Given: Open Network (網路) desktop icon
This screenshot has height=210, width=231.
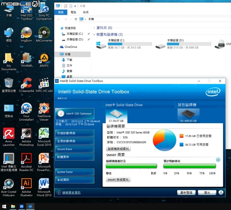Looking at the screenshot, I should pos(9,35).
